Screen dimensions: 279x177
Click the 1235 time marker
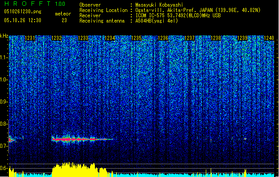136,38
